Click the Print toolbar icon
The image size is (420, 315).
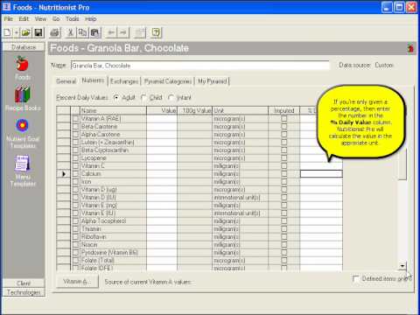pos(55,32)
